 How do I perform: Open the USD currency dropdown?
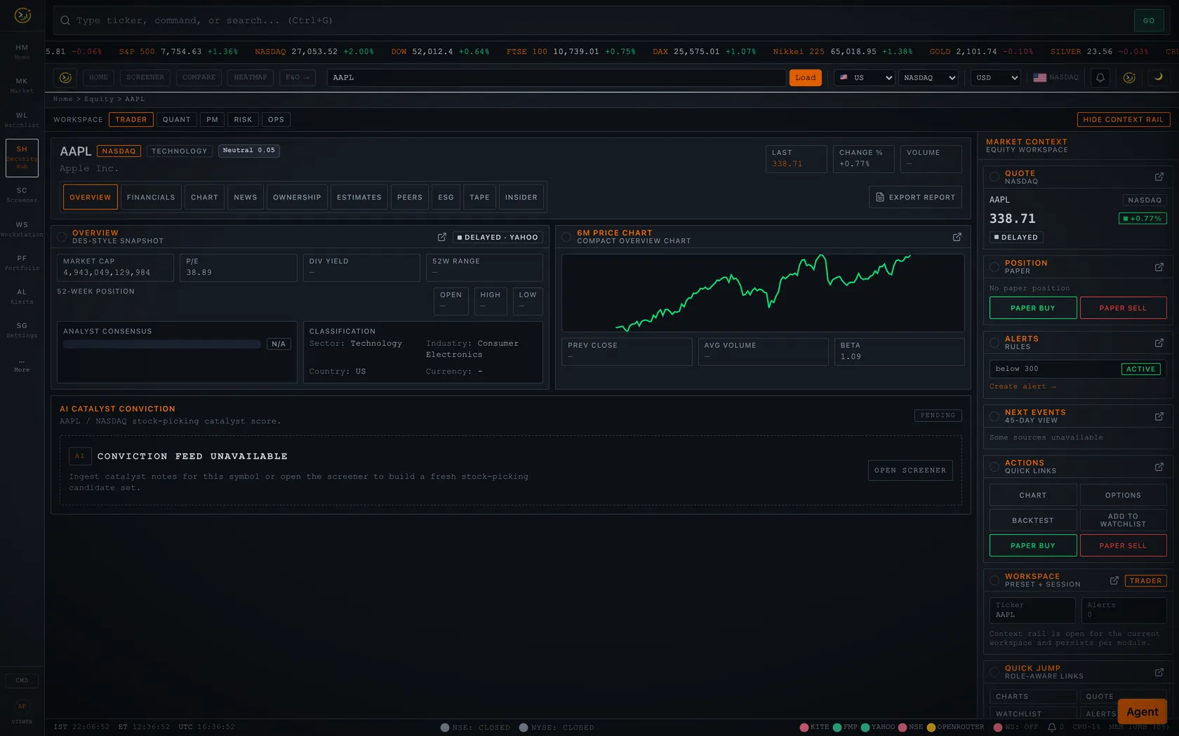pos(996,78)
